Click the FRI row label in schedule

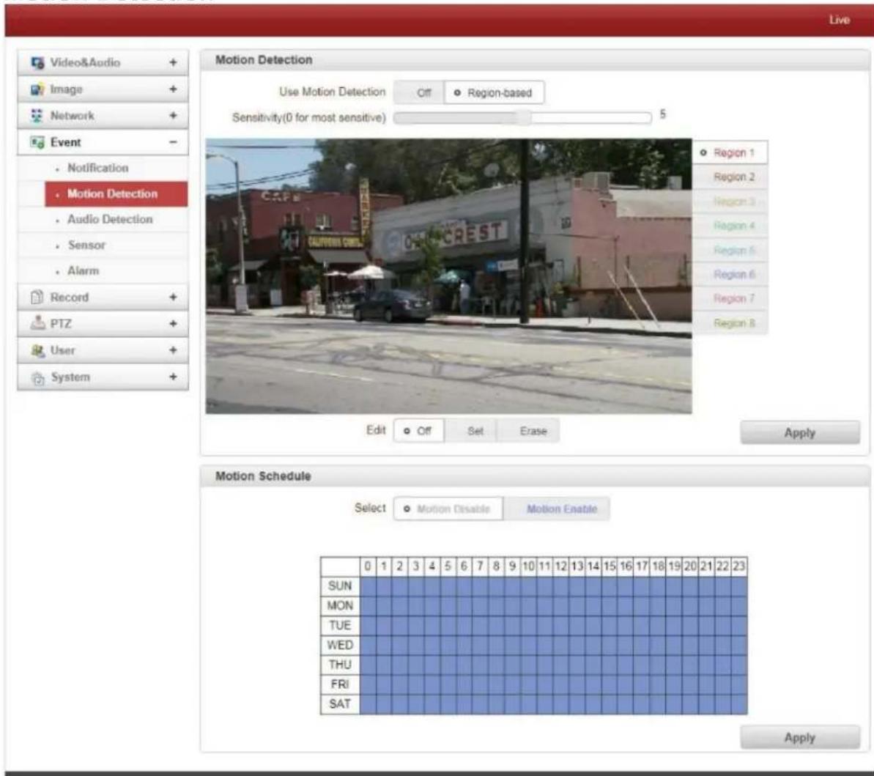pyautogui.click(x=340, y=684)
